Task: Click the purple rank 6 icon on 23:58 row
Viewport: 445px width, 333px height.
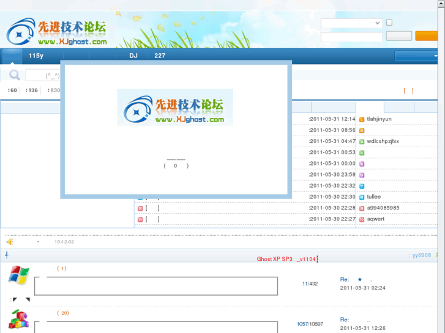Action: [362, 175]
